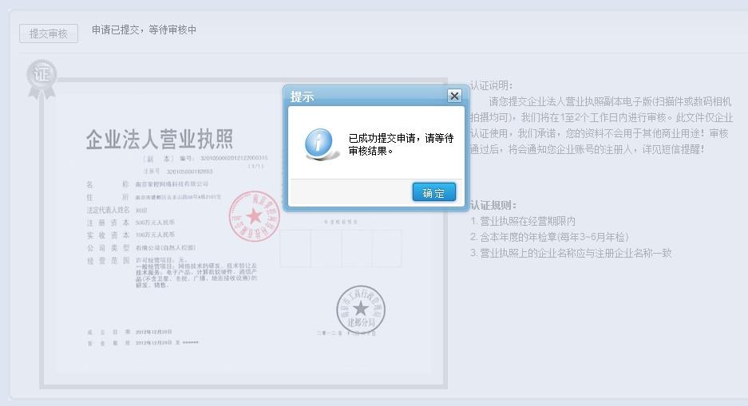748x406 pixels.
Task: Select rule 2 about 年检章
Action: [x=549, y=237]
